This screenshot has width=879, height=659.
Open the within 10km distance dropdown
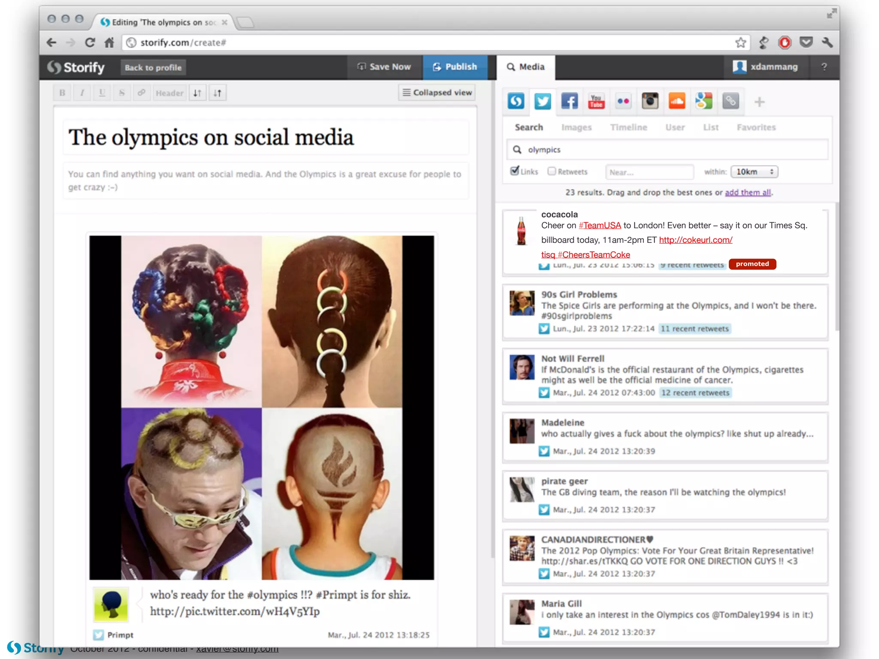tap(754, 172)
